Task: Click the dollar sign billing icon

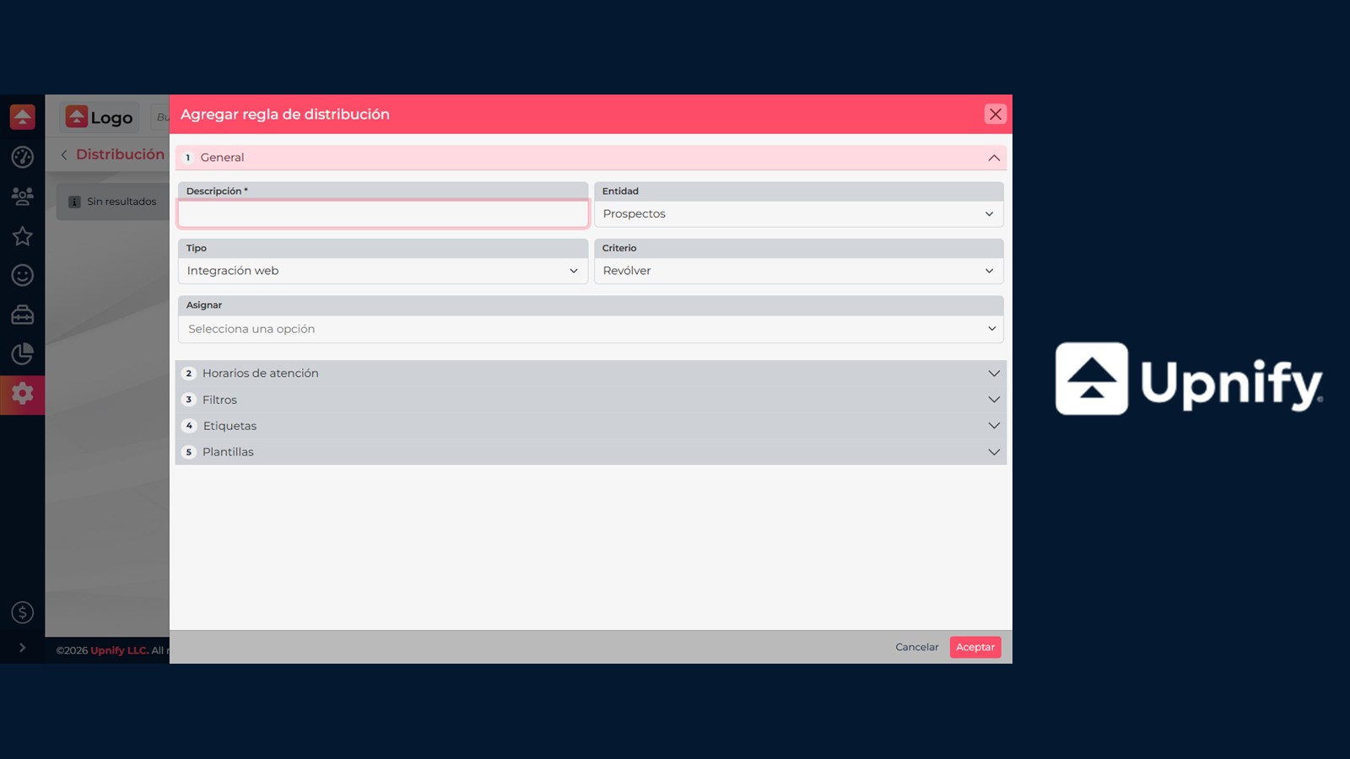Action: coord(23,612)
